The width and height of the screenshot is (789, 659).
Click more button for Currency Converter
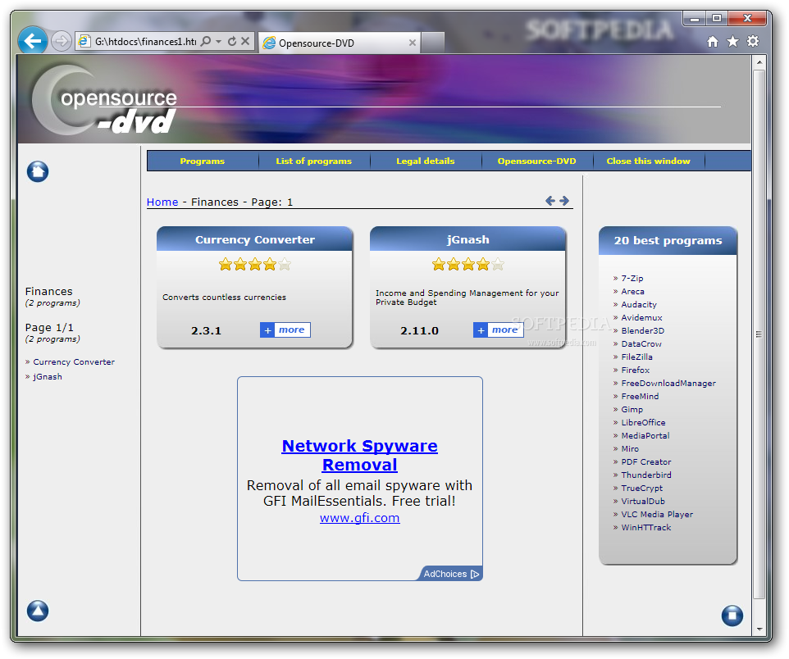pyautogui.click(x=285, y=330)
